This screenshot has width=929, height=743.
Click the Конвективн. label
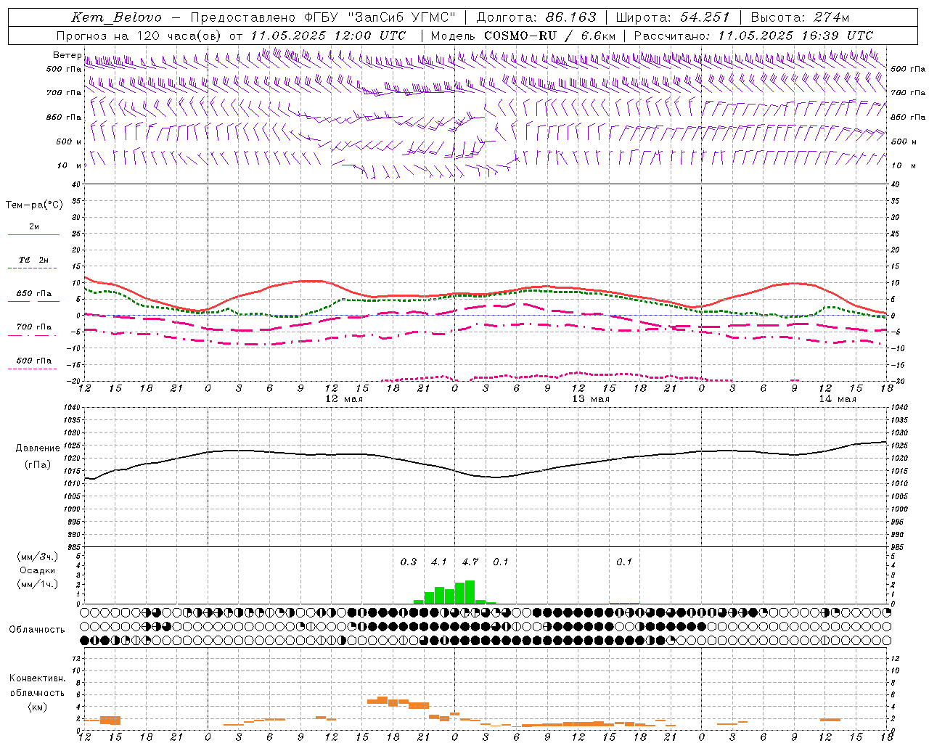point(37,678)
